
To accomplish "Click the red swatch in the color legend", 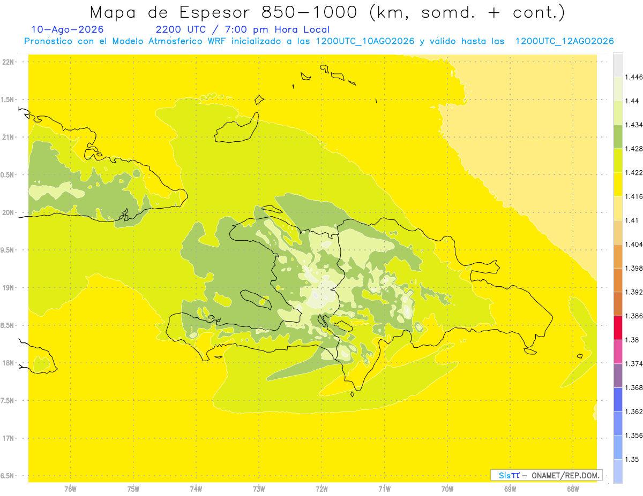I will [618, 327].
